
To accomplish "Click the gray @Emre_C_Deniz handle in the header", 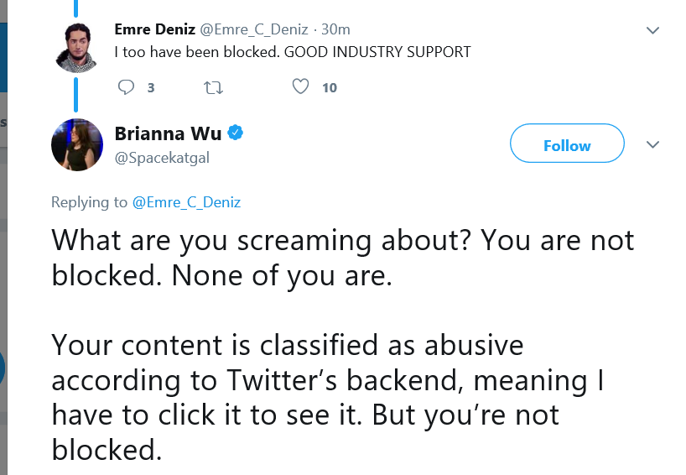I will (254, 29).
